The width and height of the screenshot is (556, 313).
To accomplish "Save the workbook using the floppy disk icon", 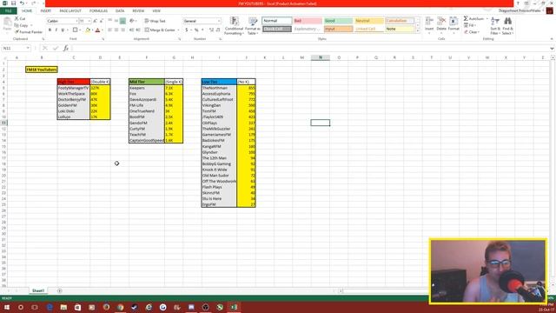I will pos(13,3).
